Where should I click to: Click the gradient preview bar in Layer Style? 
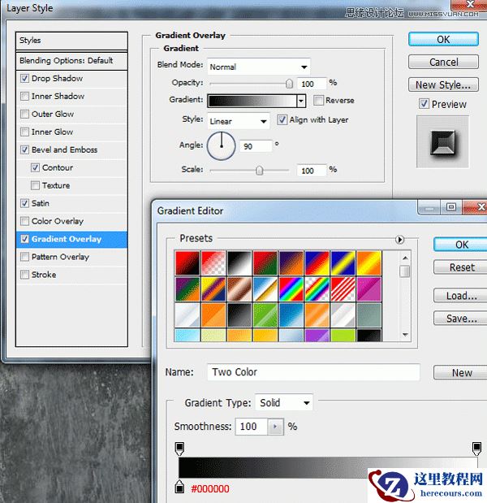(x=252, y=101)
